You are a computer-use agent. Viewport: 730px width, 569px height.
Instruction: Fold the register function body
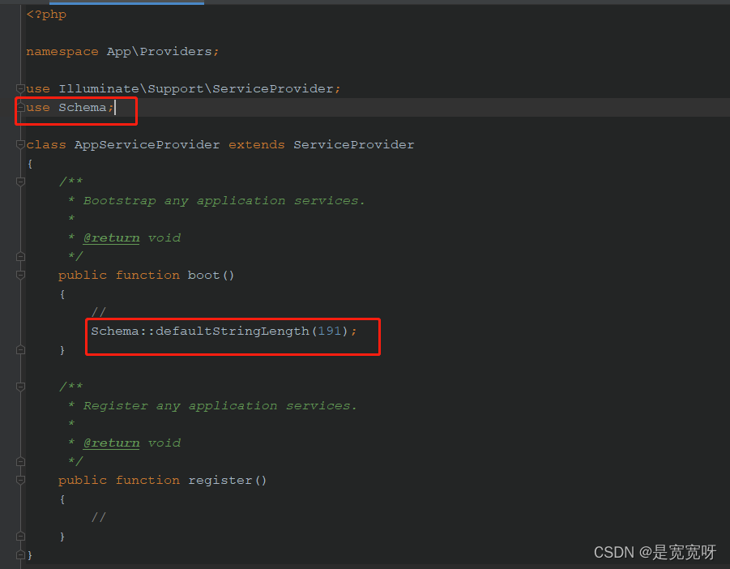[x=20, y=480]
